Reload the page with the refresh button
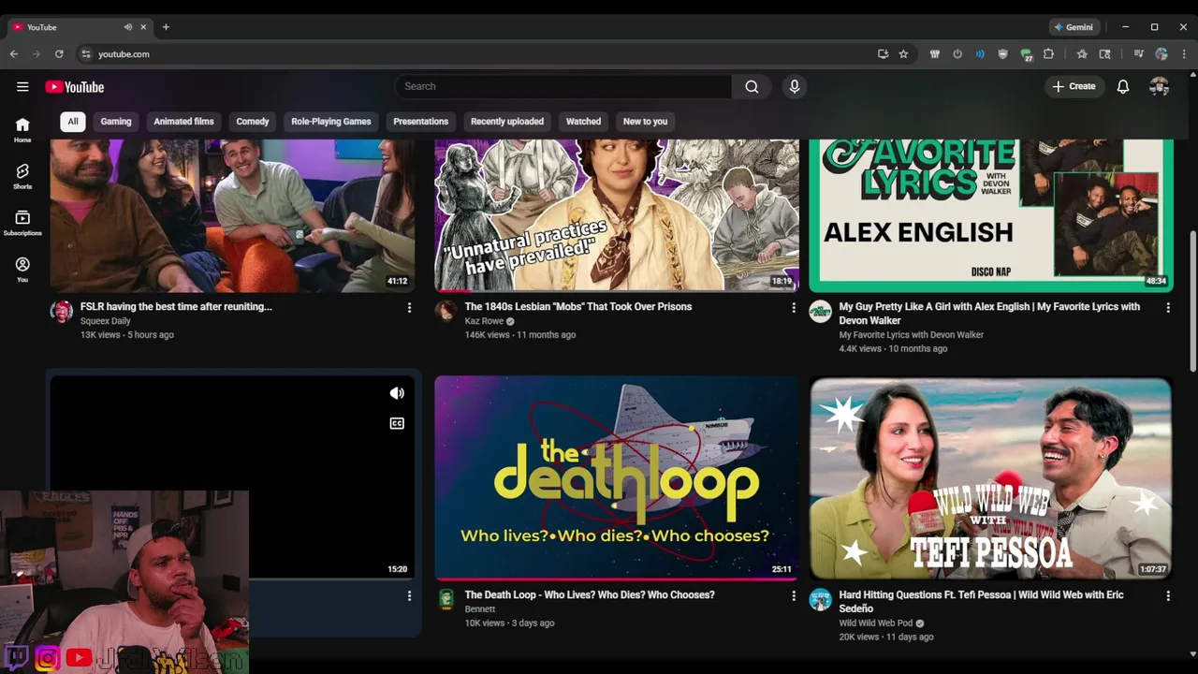The width and height of the screenshot is (1198, 674). (x=59, y=54)
